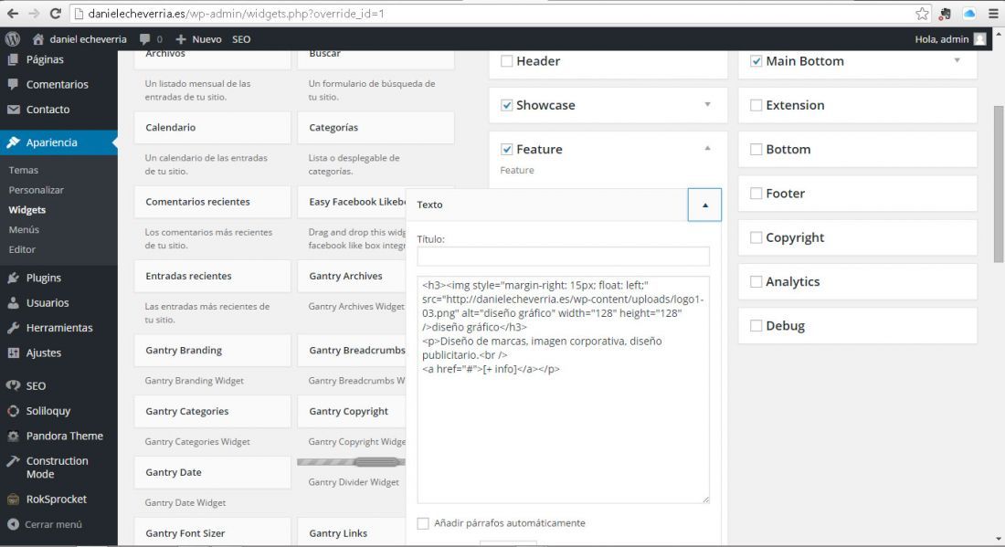The width and height of the screenshot is (1005, 547).
Task: Uncheck the Main Bottom checkbox
Action: [756, 61]
